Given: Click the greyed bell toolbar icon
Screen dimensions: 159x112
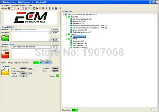Looking at the screenshot, I should point(15,8).
